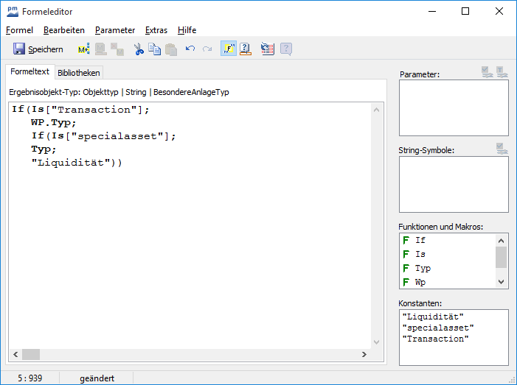Viewport: 517px width, 385px height.
Task: Open the Formel menu
Action: (x=19, y=30)
